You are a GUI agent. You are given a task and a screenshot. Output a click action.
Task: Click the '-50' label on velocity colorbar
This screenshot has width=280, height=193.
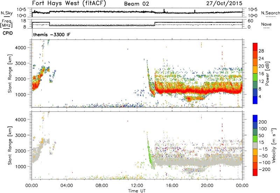tap(263, 156)
